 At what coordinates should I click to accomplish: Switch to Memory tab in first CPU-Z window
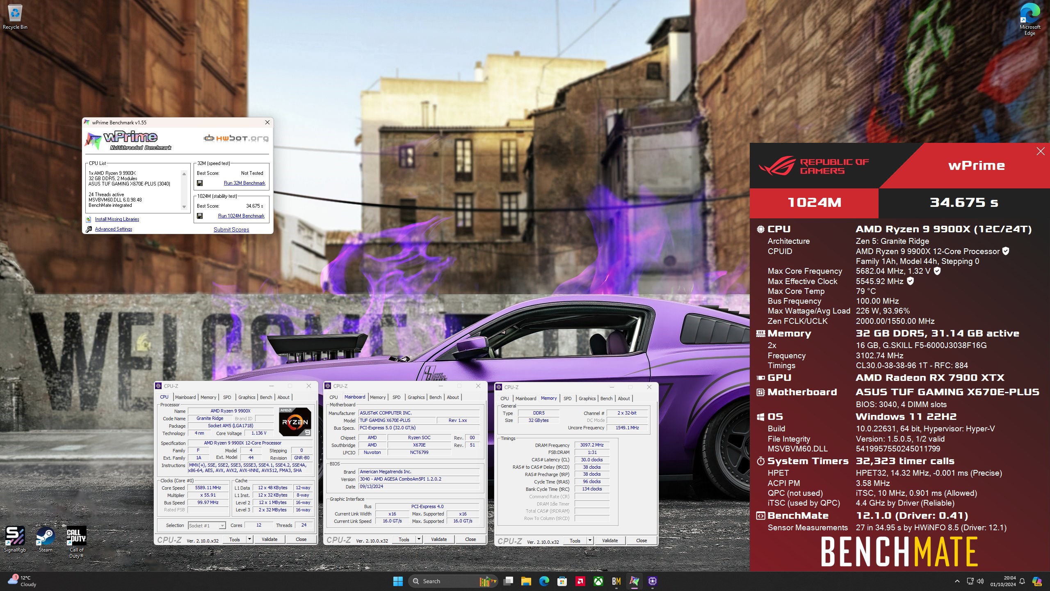point(208,397)
